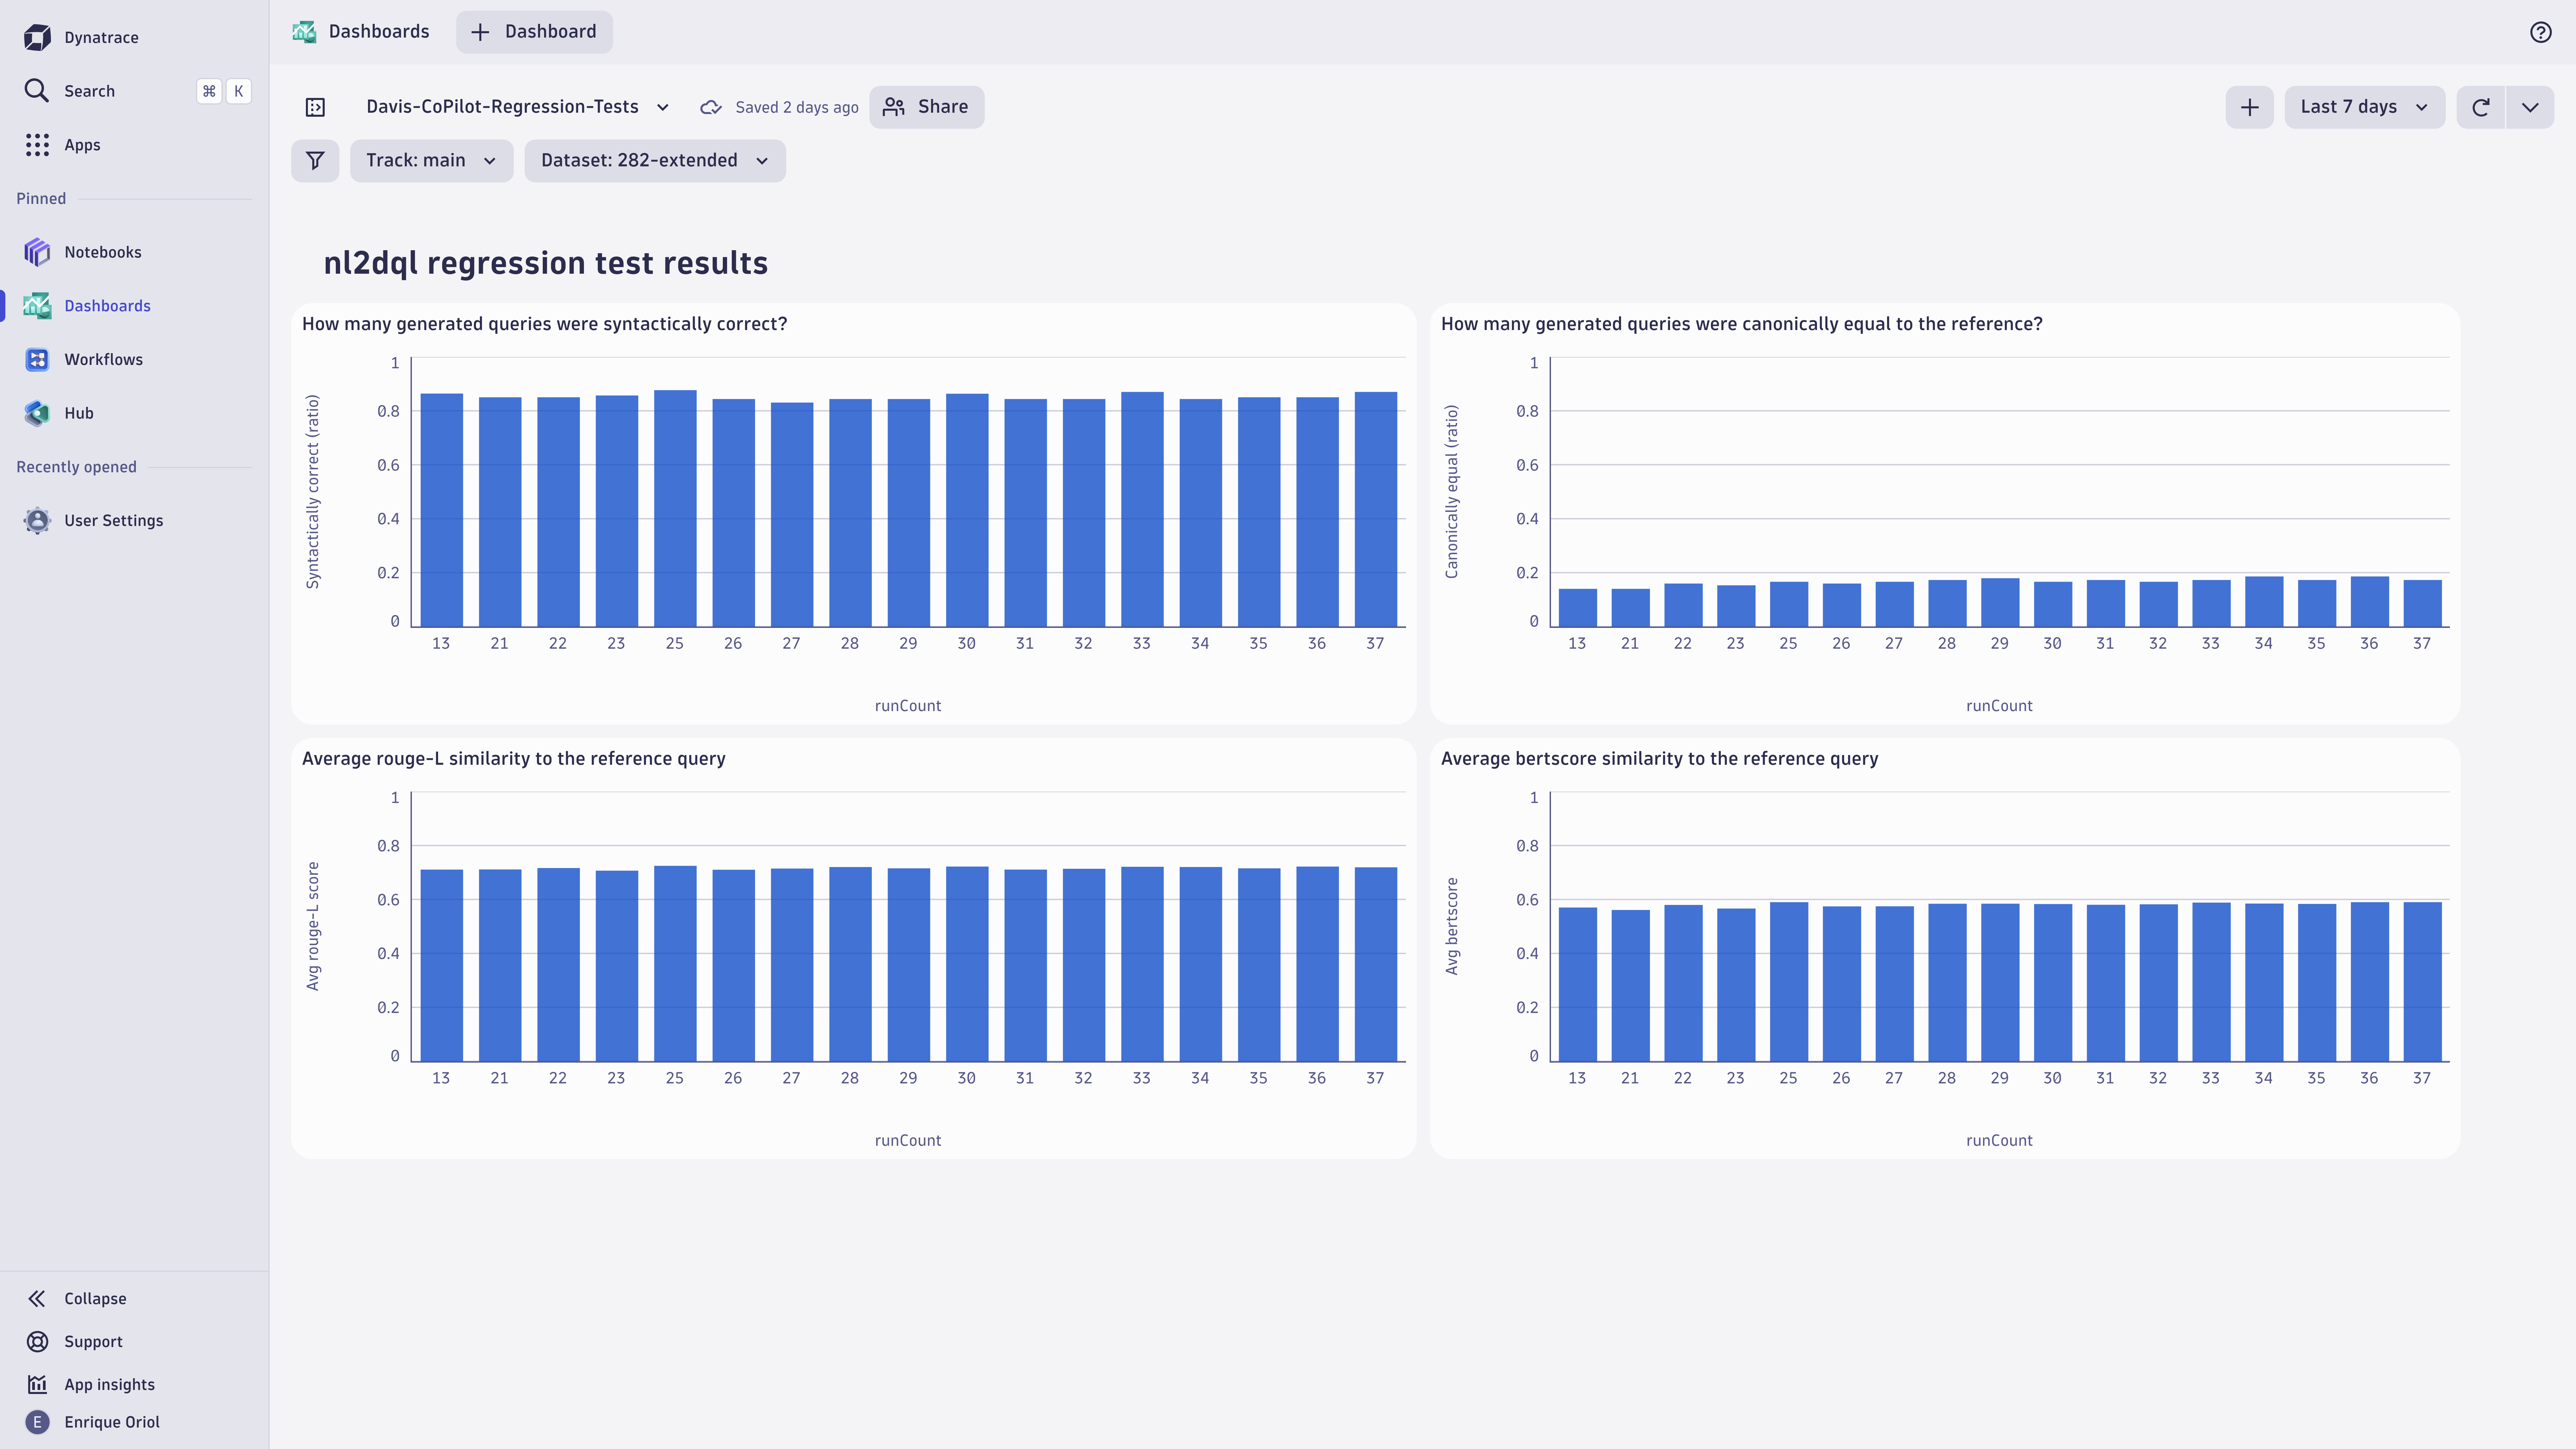Open the Dataset: 282-extended dropdown
2576x1449 pixels.
tap(654, 160)
